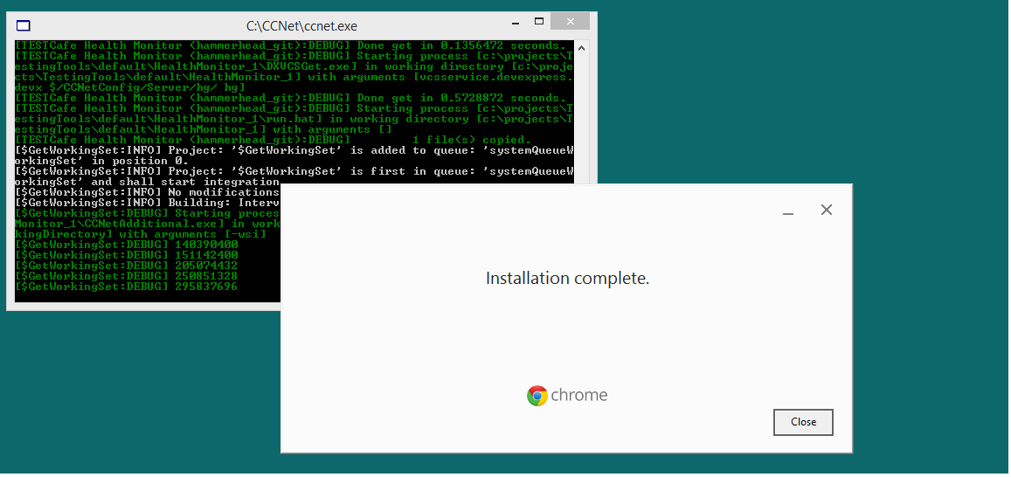Click the C:\CCNet\ccnet.exe title bar text
The width and height of the screenshot is (1011, 477).
click(301, 26)
